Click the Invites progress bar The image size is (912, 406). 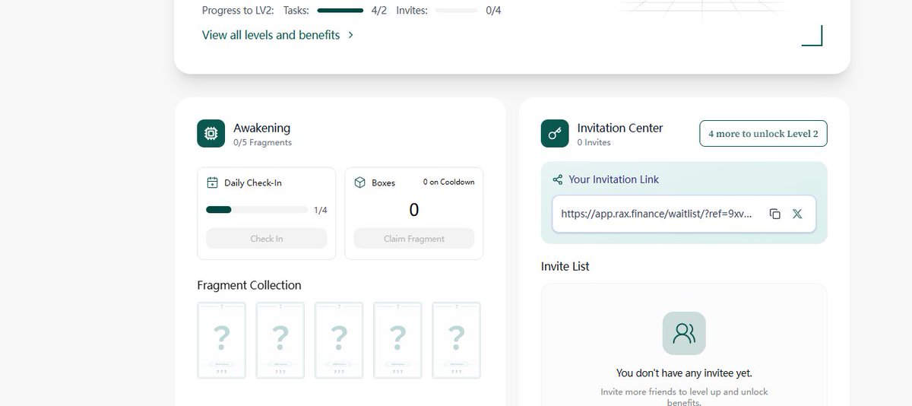click(x=457, y=11)
